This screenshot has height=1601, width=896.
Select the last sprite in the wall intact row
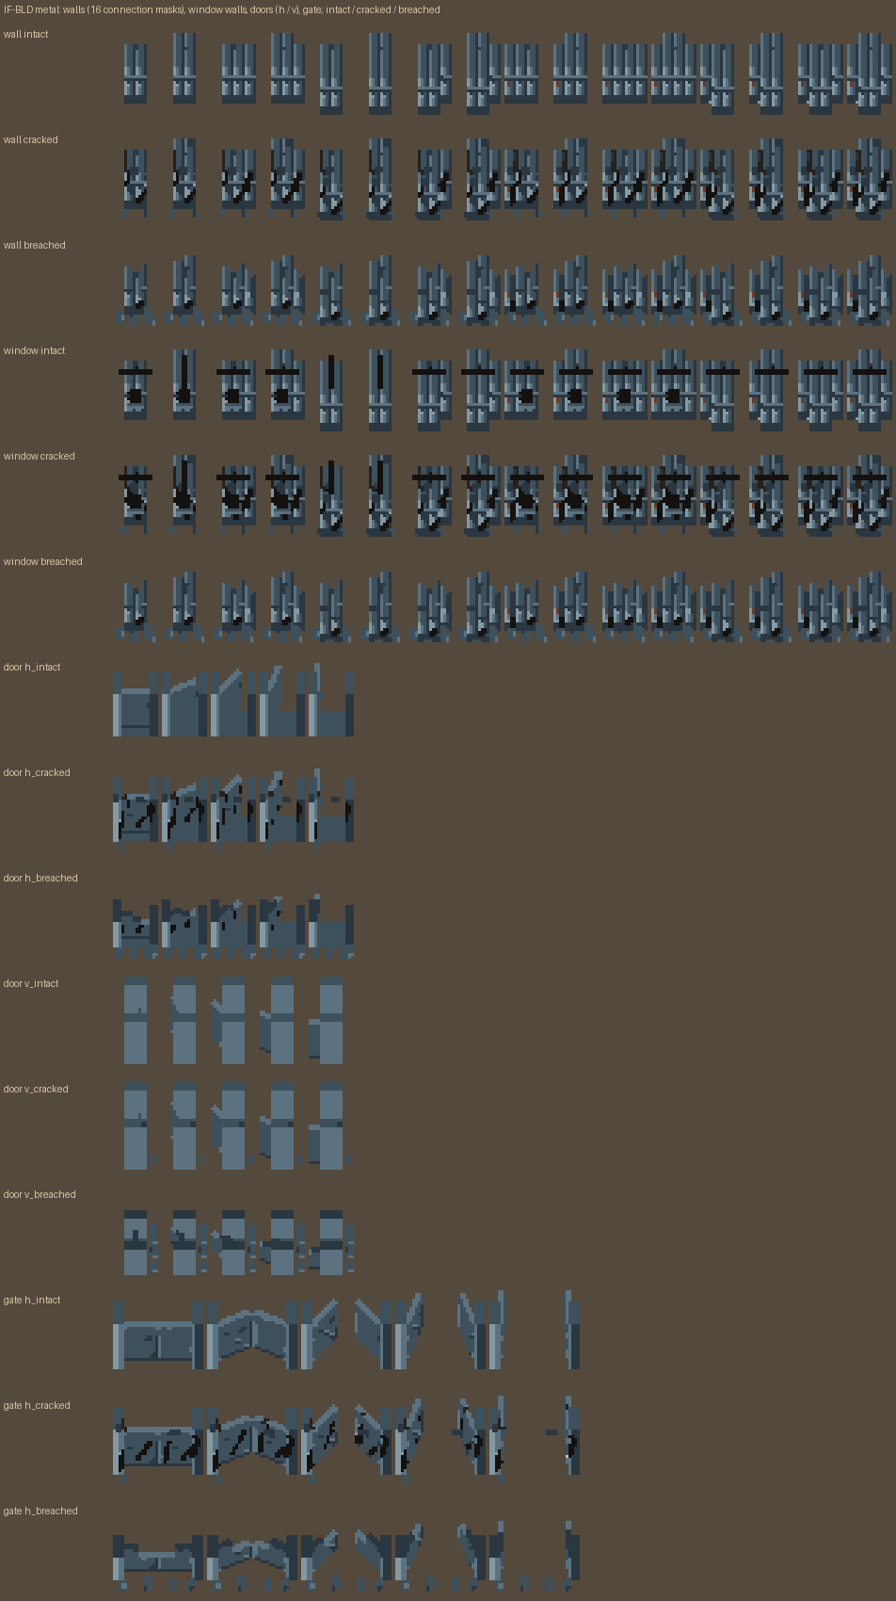[869, 73]
